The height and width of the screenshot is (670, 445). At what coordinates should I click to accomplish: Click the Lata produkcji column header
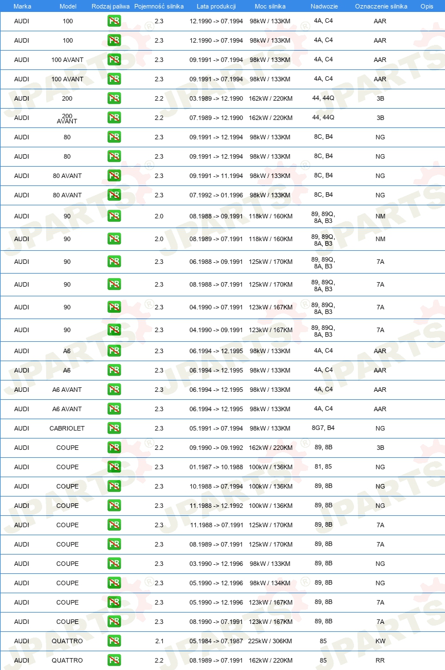(x=216, y=6)
